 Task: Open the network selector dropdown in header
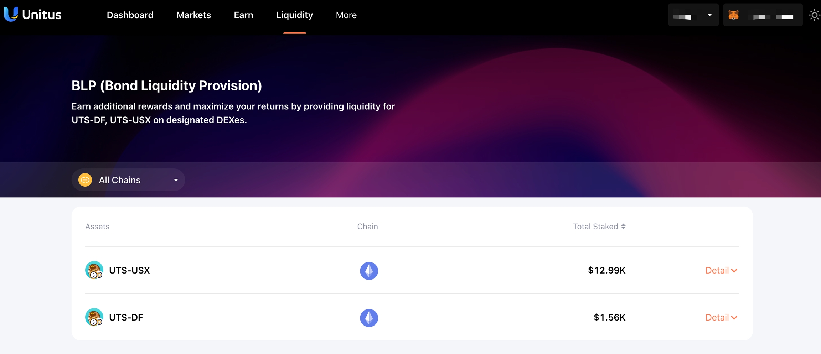tap(693, 15)
